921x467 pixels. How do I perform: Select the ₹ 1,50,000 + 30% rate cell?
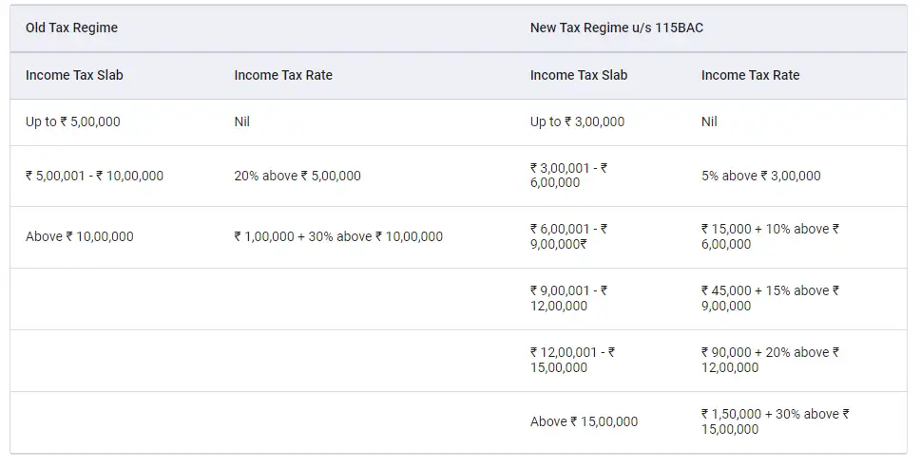click(775, 421)
